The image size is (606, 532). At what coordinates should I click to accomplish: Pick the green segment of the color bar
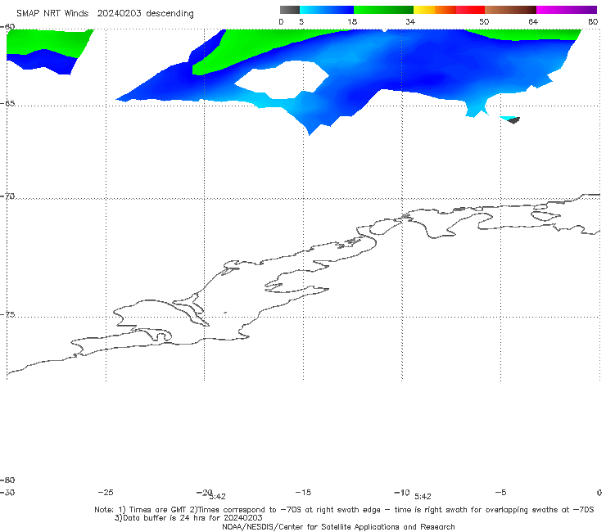tap(383, 10)
